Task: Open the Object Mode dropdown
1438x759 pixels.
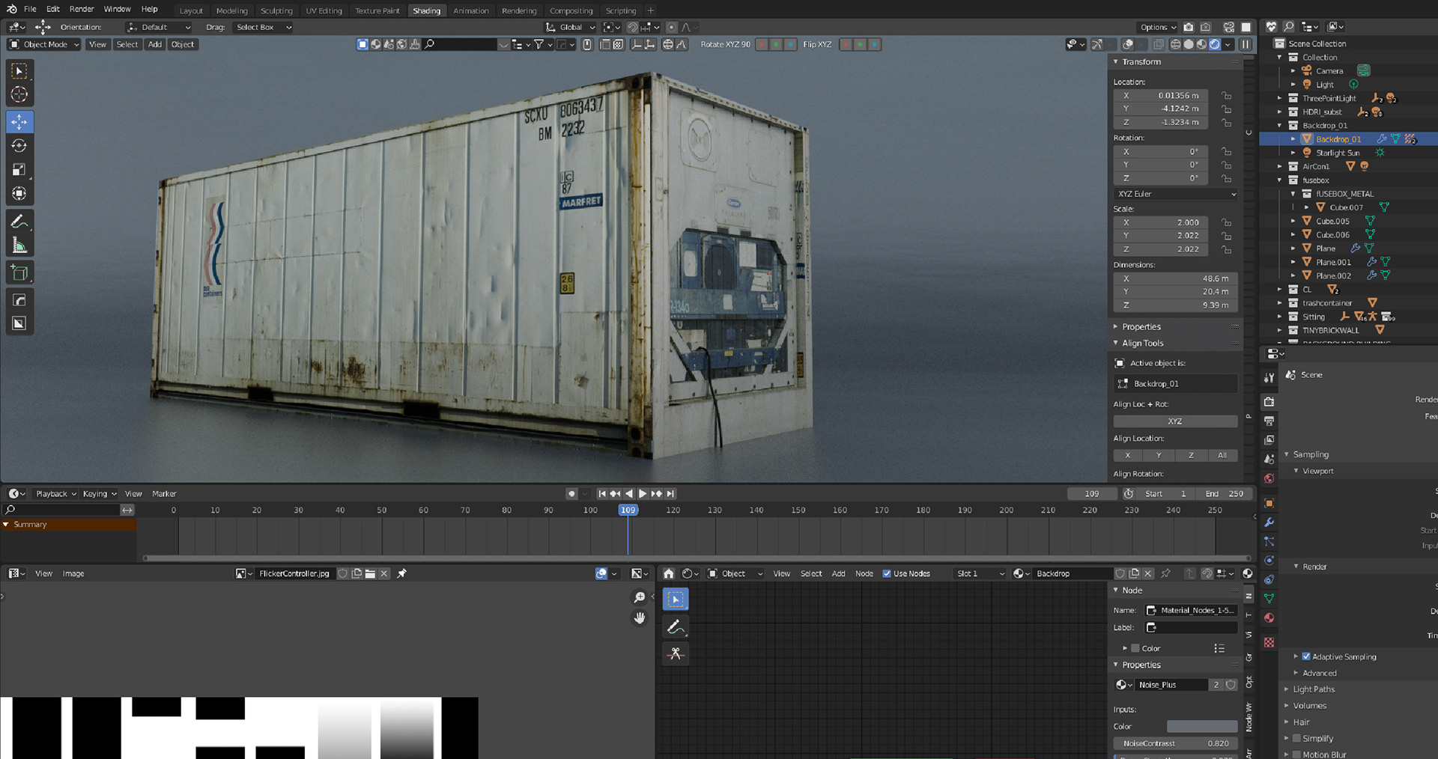Action: click(44, 44)
